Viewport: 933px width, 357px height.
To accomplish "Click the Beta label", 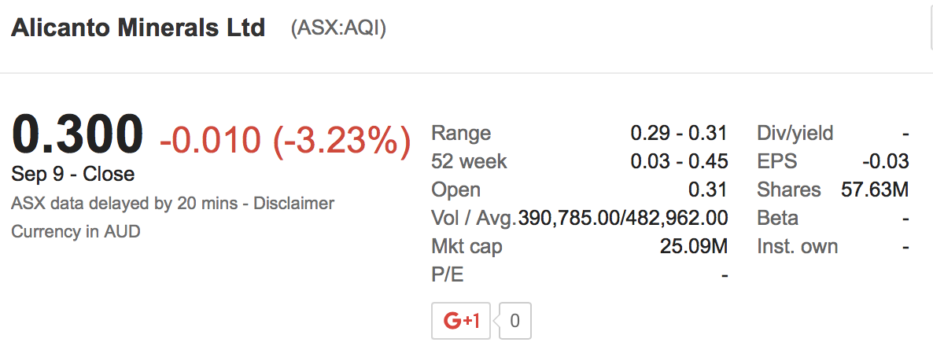I will pyautogui.click(x=777, y=218).
